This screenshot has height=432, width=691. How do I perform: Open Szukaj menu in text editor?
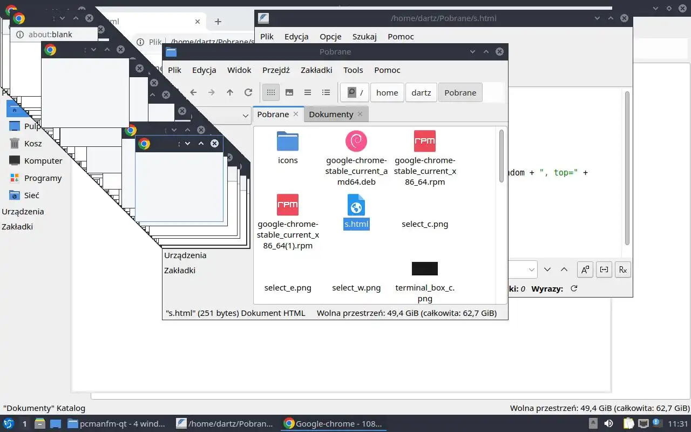(364, 36)
